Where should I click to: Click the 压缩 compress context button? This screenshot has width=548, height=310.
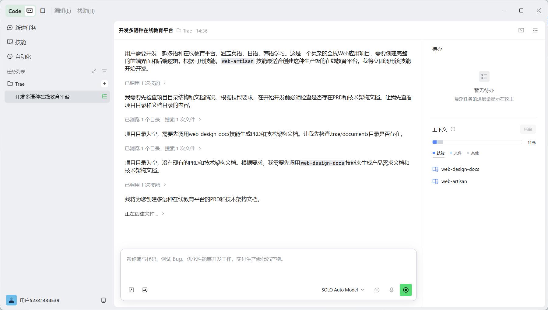point(528,129)
